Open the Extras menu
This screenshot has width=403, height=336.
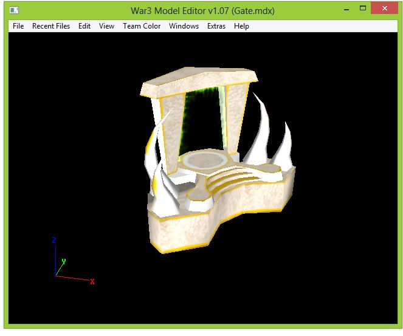pos(216,26)
